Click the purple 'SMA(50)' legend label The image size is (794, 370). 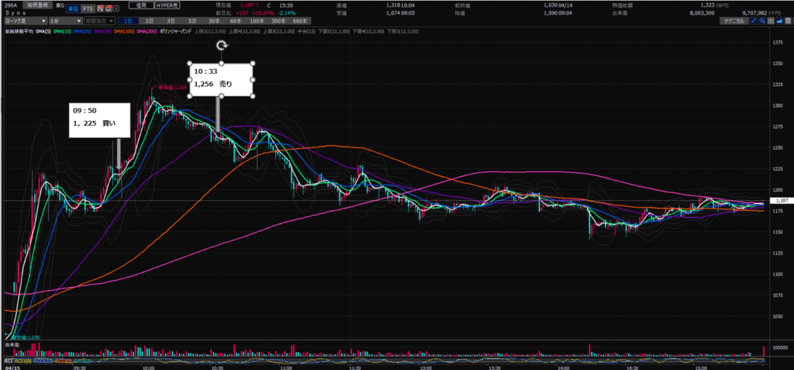(102, 32)
